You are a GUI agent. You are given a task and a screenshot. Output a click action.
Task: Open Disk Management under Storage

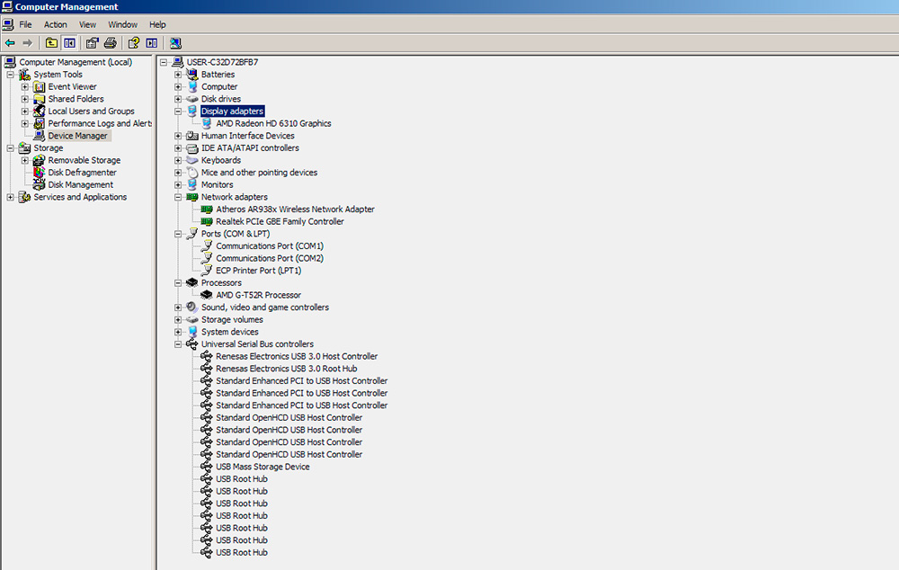[x=80, y=184]
